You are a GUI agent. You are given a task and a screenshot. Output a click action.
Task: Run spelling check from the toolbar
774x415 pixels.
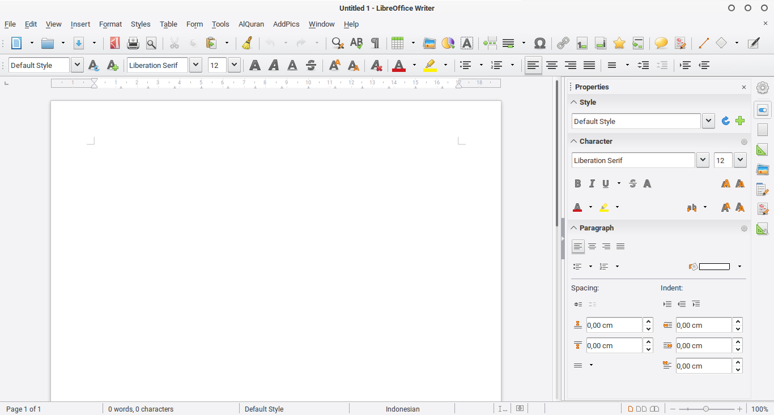[x=356, y=43]
